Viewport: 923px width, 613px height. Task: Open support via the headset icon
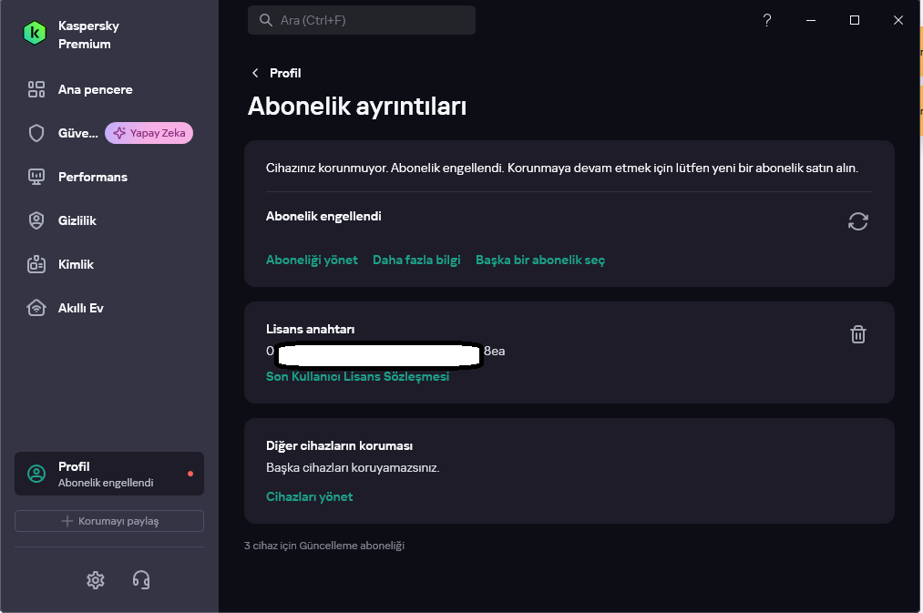(141, 580)
